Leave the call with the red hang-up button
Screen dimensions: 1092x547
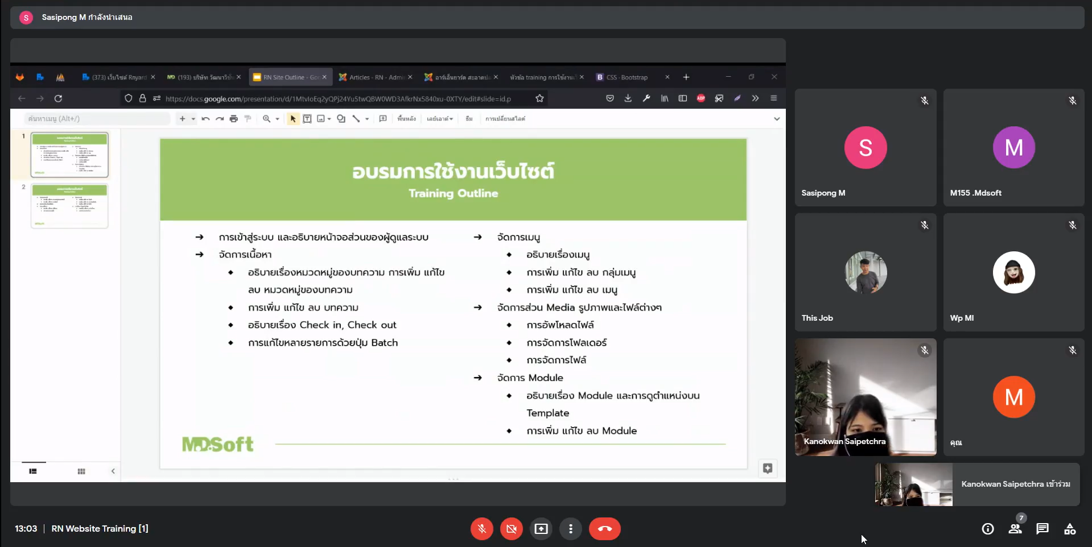pos(604,529)
